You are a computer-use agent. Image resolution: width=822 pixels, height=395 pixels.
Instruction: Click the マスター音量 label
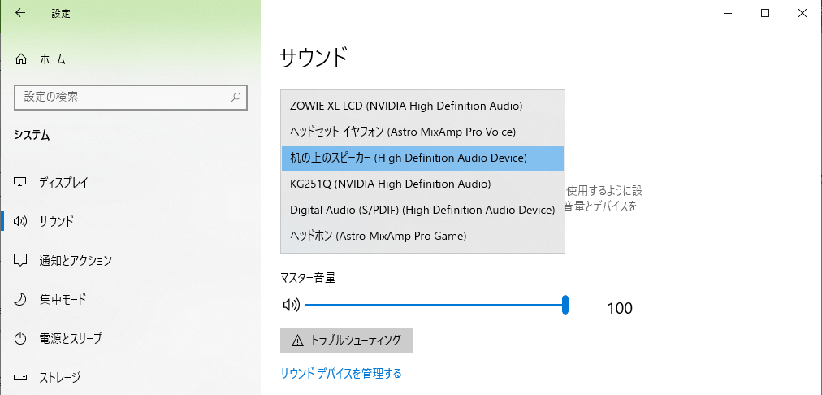coord(308,278)
